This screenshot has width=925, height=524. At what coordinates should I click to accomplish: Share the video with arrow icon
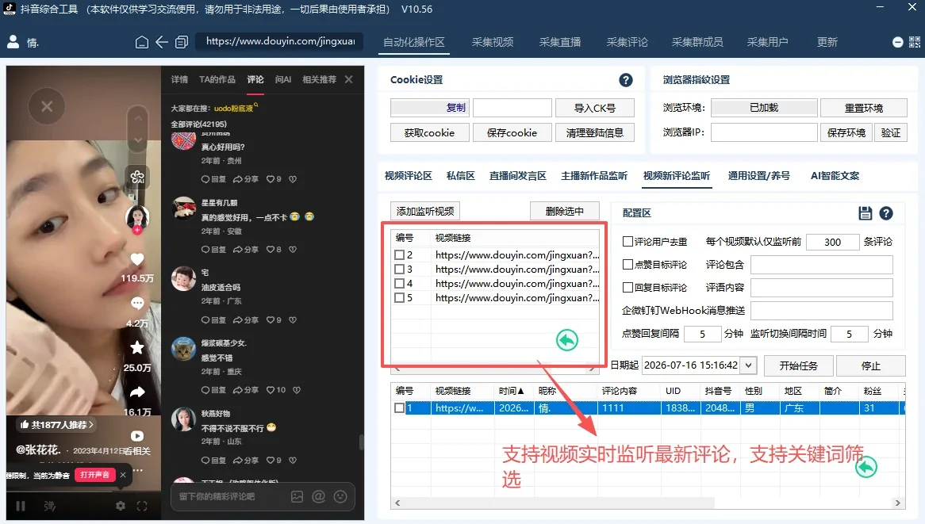[x=137, y=392]
